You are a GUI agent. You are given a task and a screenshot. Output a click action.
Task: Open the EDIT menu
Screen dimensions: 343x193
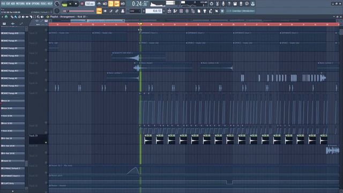(x=8, y=4)
